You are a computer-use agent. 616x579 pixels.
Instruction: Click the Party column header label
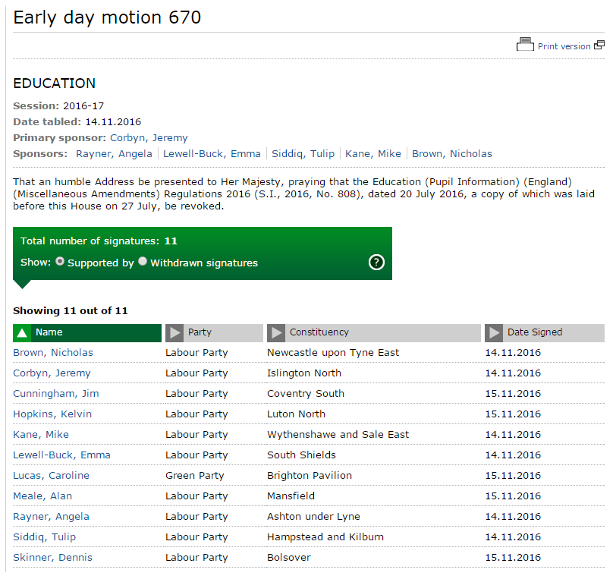[200, 332]
